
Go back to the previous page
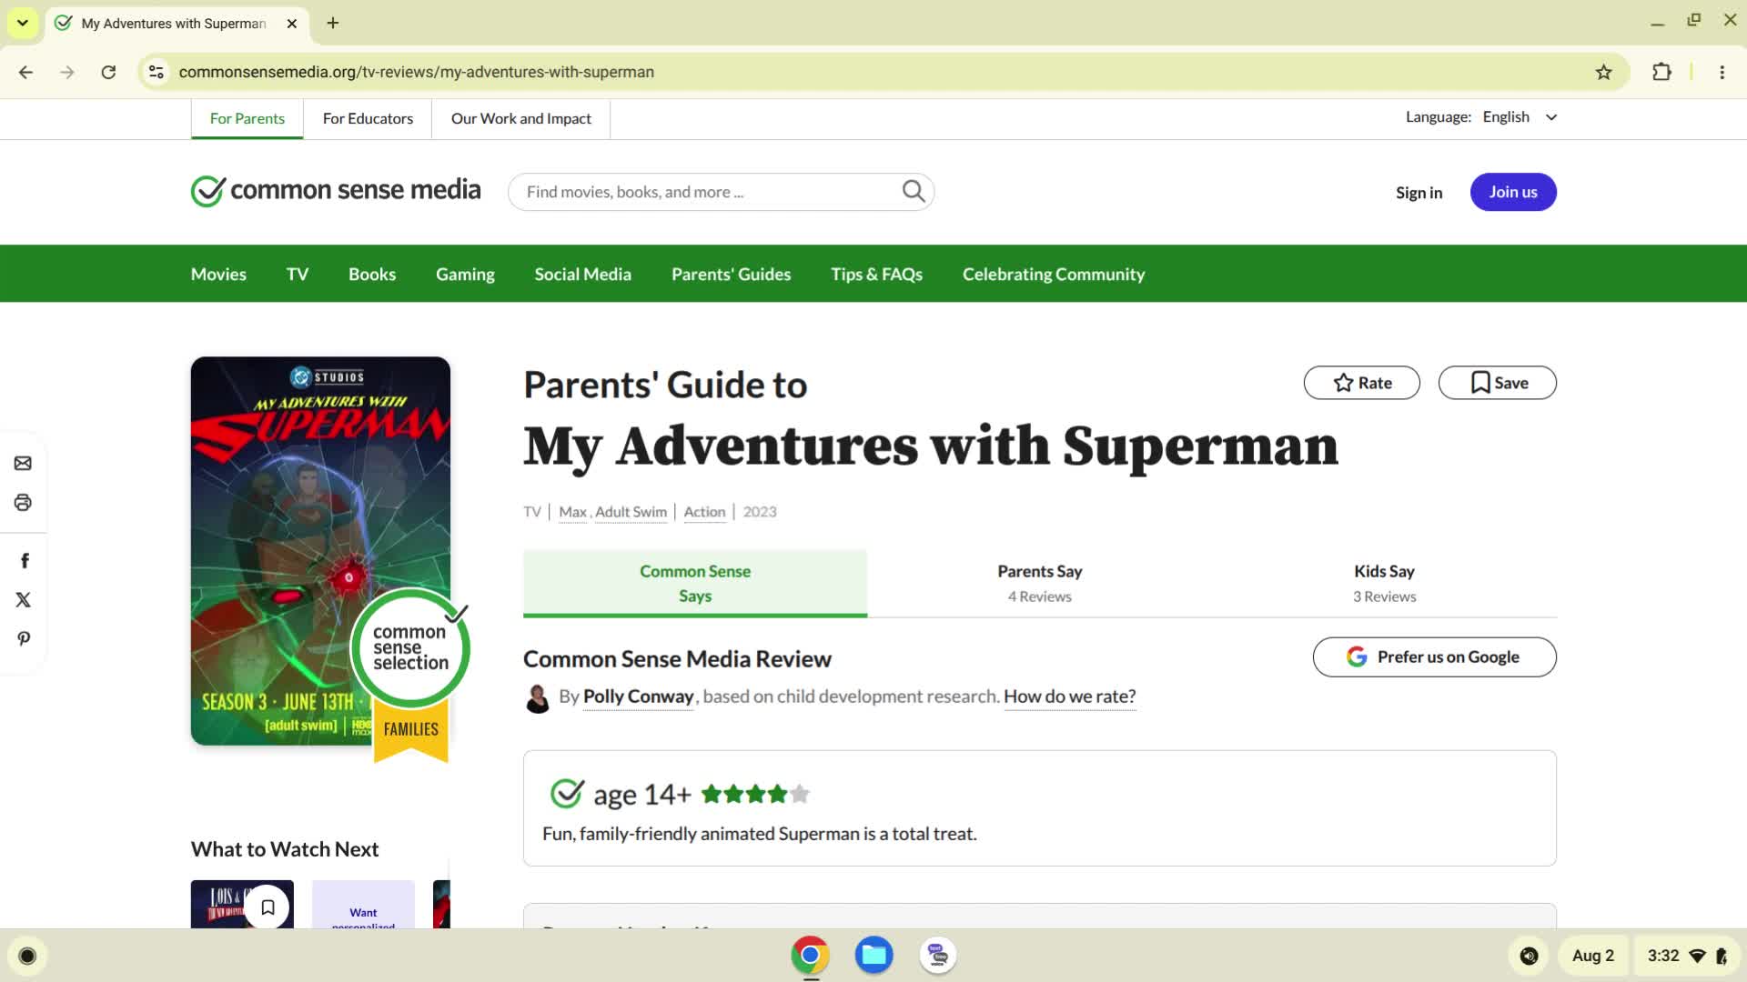click(x=25, y=72)
